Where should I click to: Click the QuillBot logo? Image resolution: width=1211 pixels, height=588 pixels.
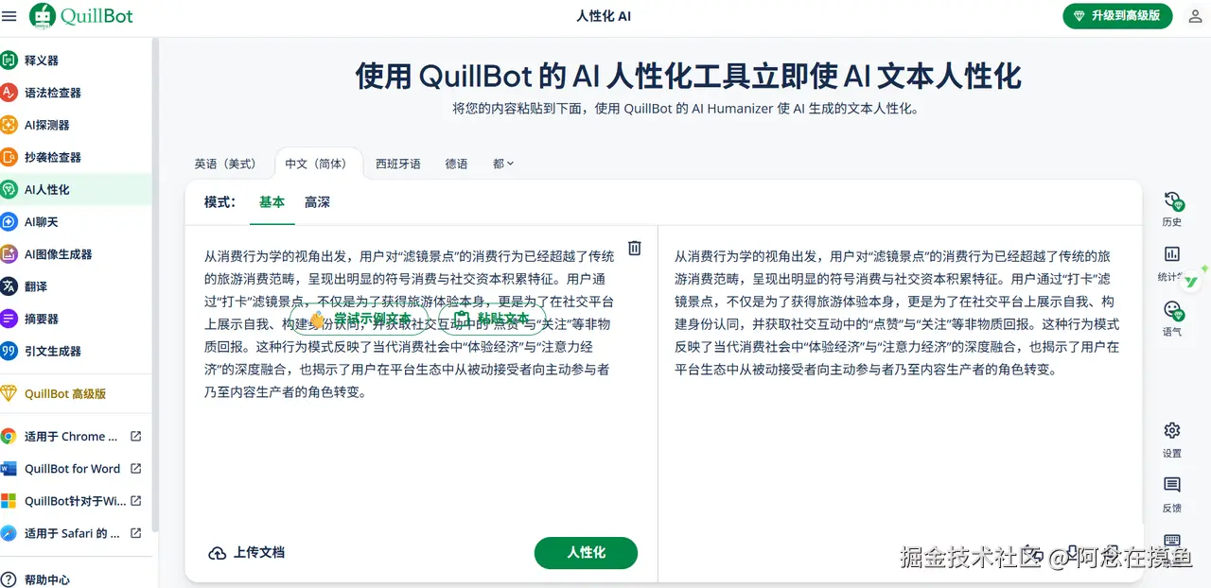81,16
